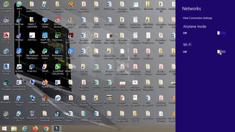Open View Connection Settings link
Image resolution: width=235 pixels, height=132 pixels.
coord(198,18)
